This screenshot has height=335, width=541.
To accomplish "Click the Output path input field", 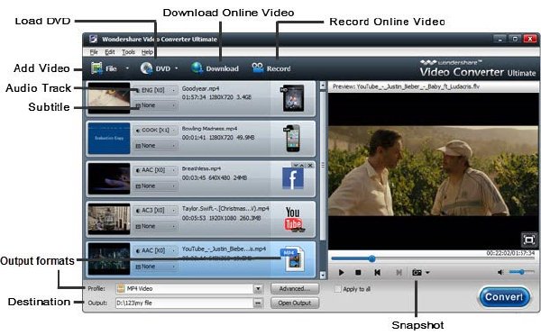I will point(184,303).
